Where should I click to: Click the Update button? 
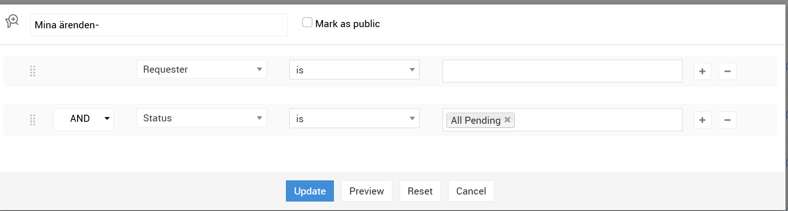coord(310,191)
